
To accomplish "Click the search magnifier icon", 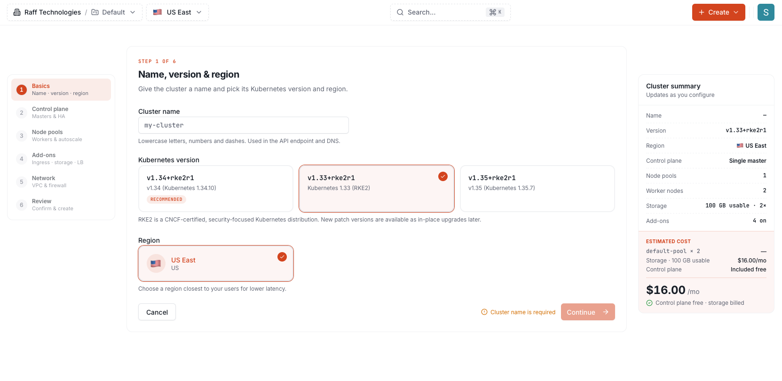I will click(400, 12).
